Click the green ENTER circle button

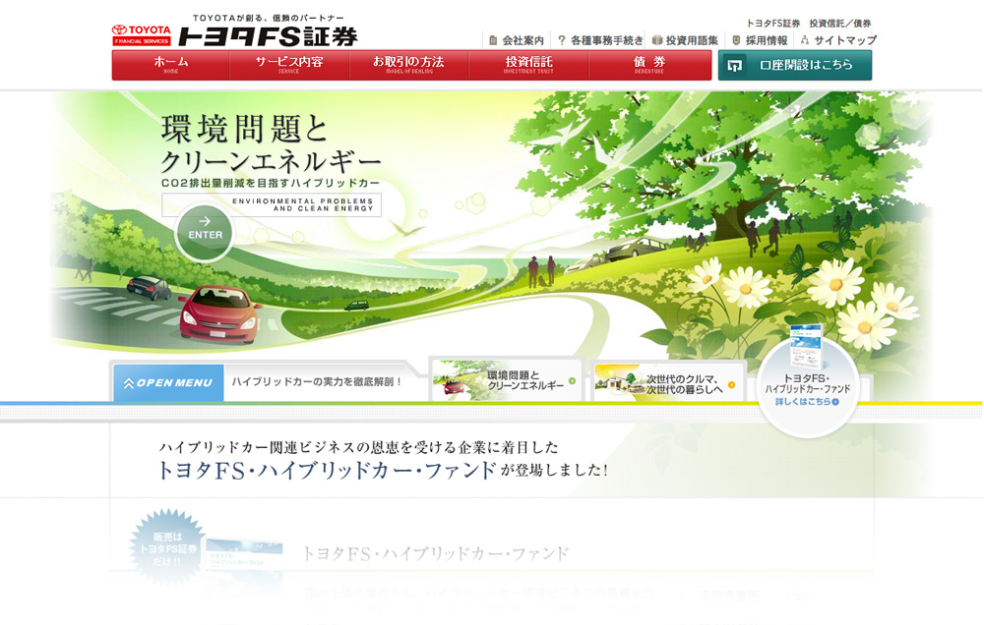[x=205, y=233]
